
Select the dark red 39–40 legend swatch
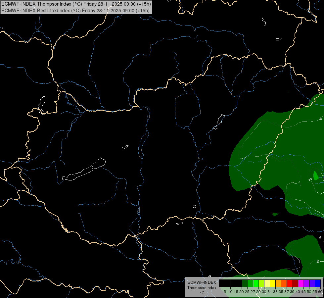point(295,283)
